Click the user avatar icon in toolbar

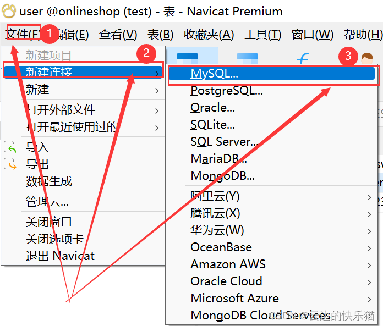point(367,59)
